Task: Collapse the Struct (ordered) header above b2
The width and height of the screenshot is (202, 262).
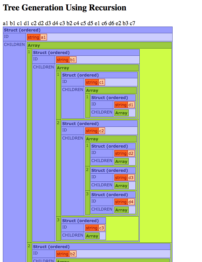Action: click(101, 247)
